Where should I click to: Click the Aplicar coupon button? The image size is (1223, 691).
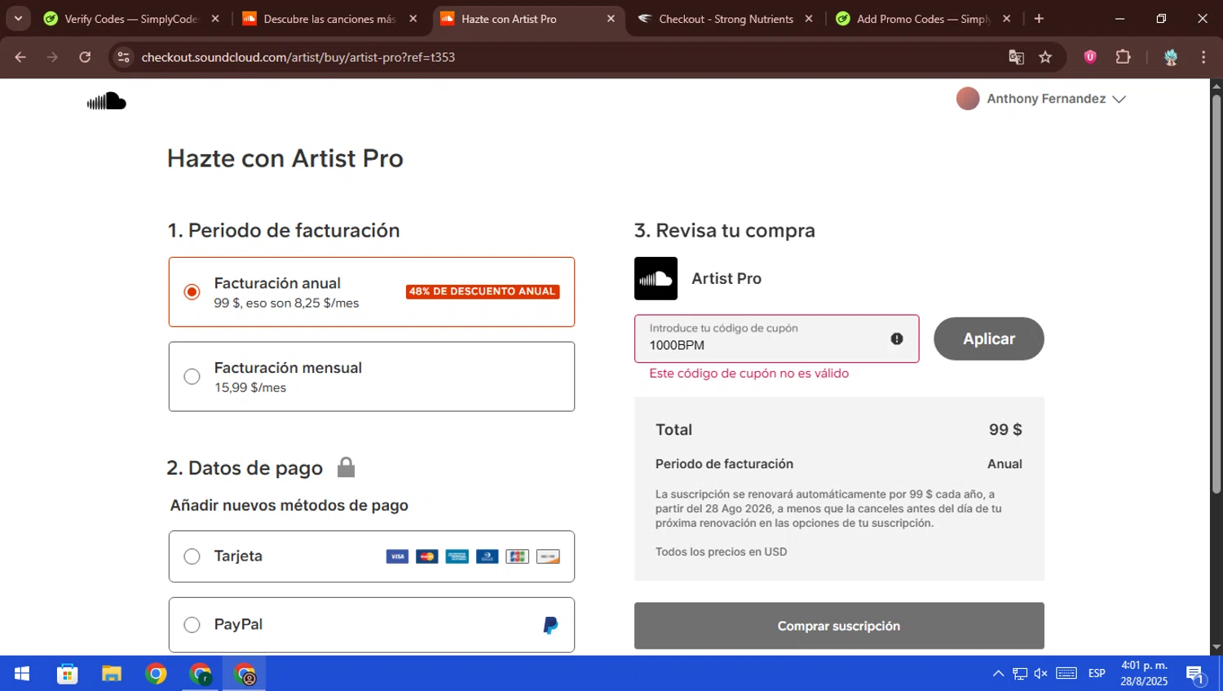click(989, 339)
